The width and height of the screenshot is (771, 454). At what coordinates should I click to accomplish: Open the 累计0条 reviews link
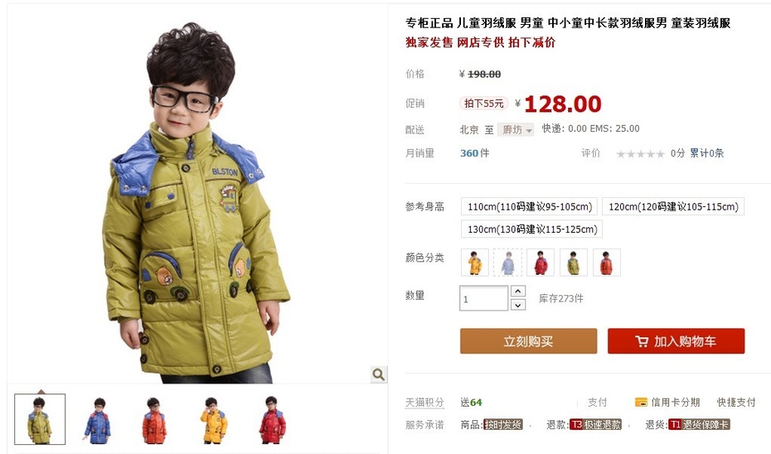click(x=706, y=153)
